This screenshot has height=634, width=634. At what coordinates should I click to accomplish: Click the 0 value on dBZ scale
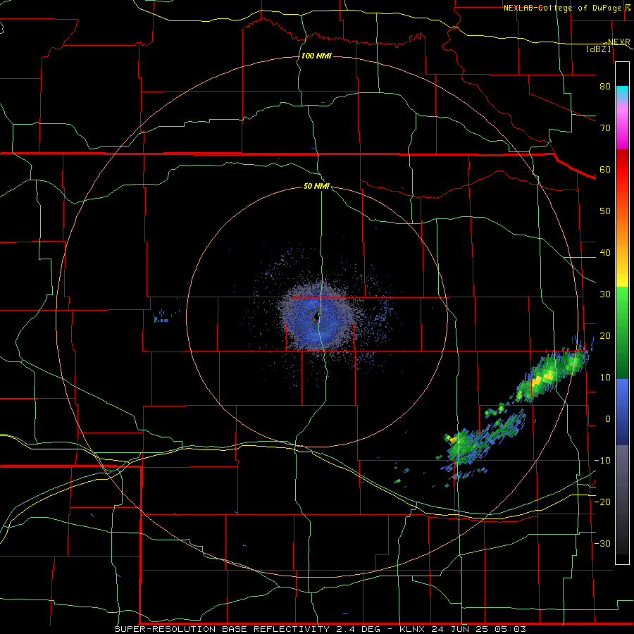pyautogui.click(x=608, y=419)
